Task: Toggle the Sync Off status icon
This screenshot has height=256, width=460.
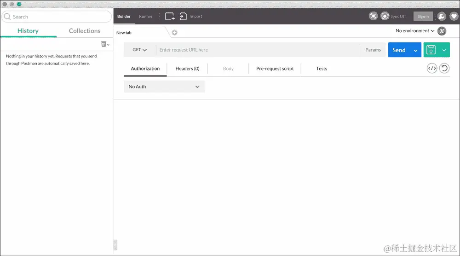Action: 385,16
